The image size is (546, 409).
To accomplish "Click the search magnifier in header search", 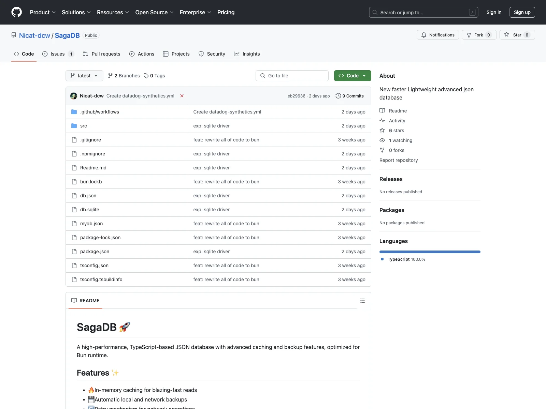I will click(375, 12).
